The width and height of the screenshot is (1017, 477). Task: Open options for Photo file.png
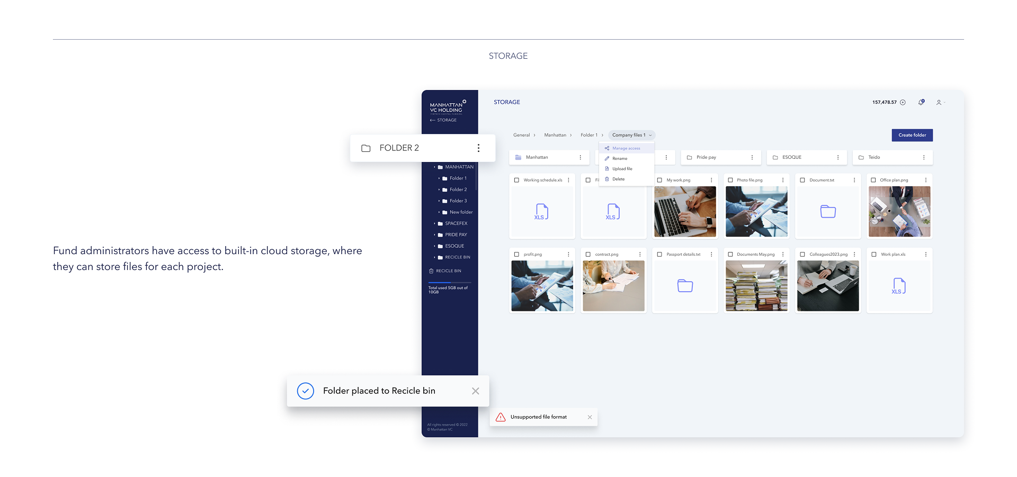point(783,180)
